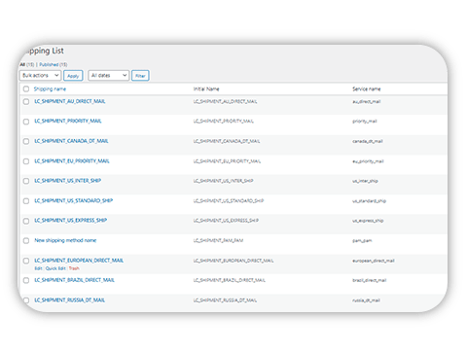The height and width of the screenshot is (352, 467).
Task: Select initial name cell LC_SHIPMENT_EUROPEAN_DIRECT_MAIL
Action: click(x=233, y=261)
